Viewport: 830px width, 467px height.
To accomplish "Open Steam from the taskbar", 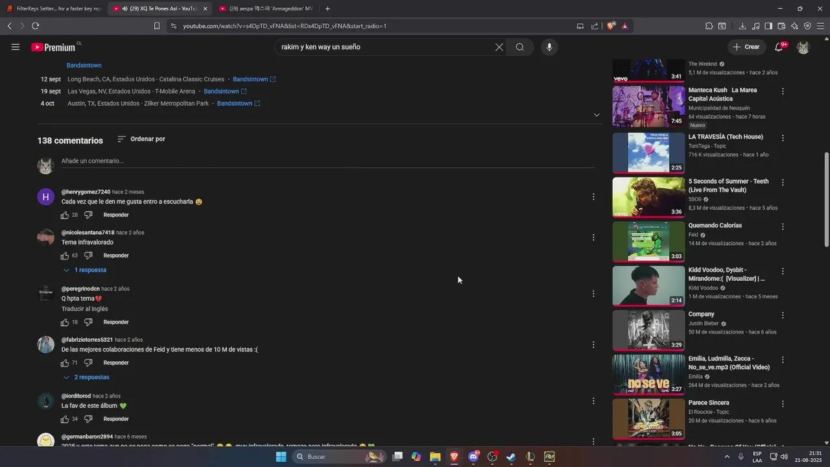I will (x=511, y=457).
